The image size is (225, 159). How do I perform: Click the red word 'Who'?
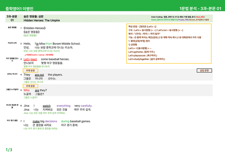point(27,90)
